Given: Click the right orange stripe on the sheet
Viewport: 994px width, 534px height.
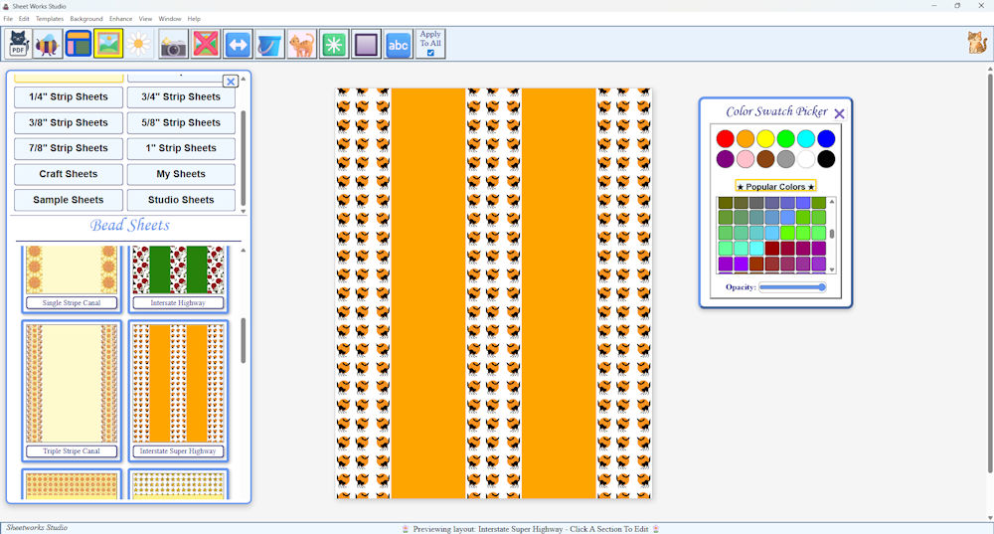Looking at the screenshot, I should pos(559,293).
